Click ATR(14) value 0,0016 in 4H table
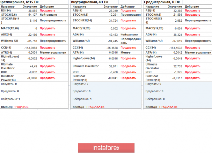Viewport: 212px width, 153px height. coord(113,53)
